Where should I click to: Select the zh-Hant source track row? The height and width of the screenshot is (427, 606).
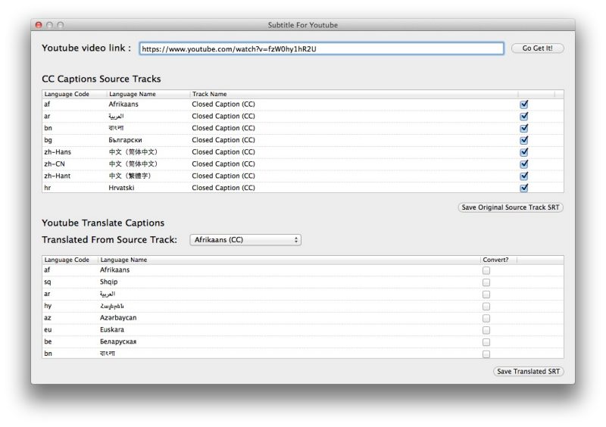(x=302, y=176)
